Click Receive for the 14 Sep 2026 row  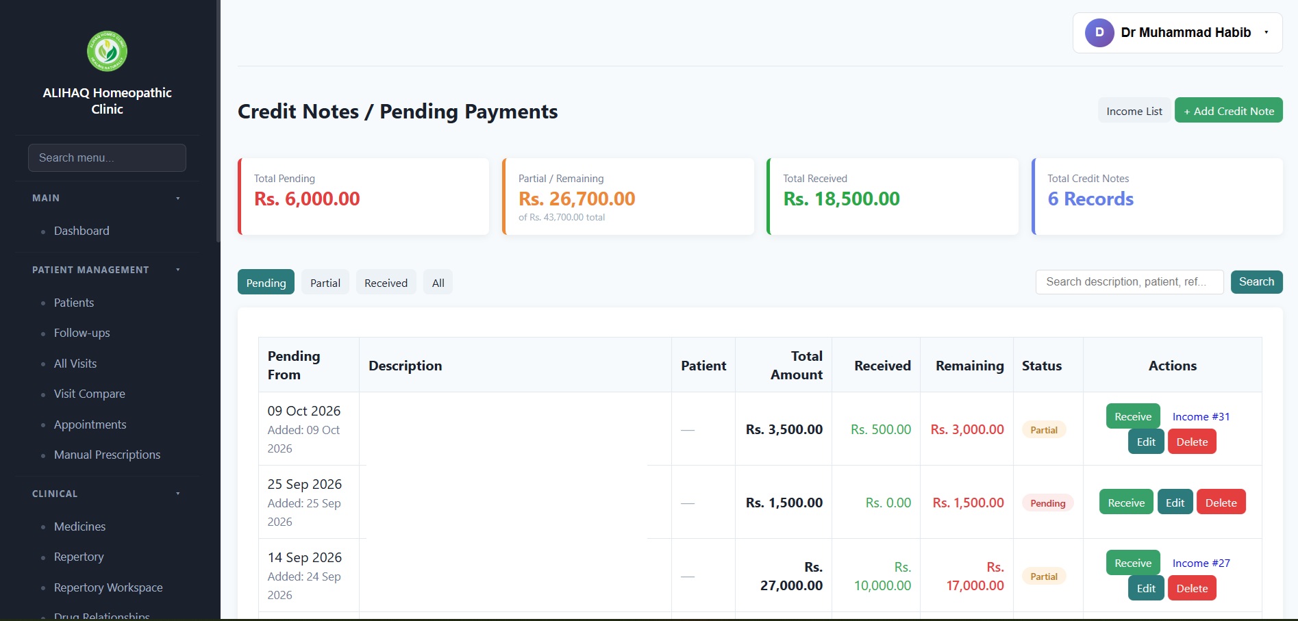[1133, 563]
